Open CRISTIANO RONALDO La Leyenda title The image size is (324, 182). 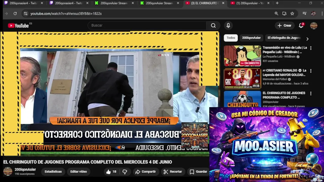pos(285,73)
